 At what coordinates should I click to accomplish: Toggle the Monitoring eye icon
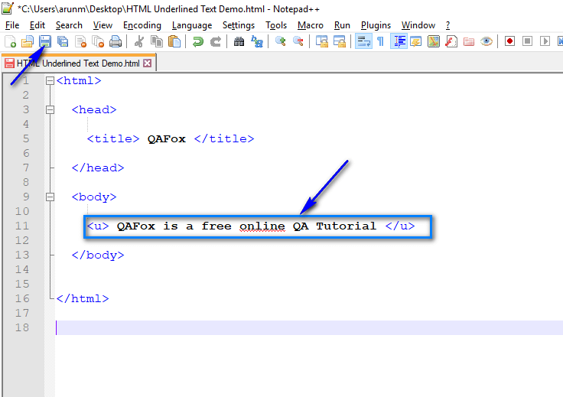click(487, 41)
